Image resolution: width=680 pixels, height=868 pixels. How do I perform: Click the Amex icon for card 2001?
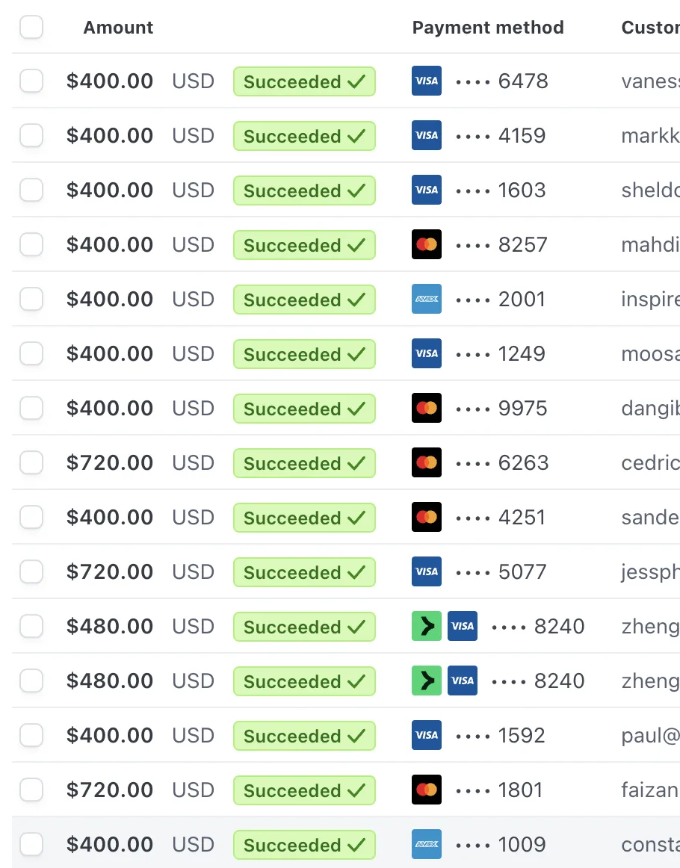(427, 299)
